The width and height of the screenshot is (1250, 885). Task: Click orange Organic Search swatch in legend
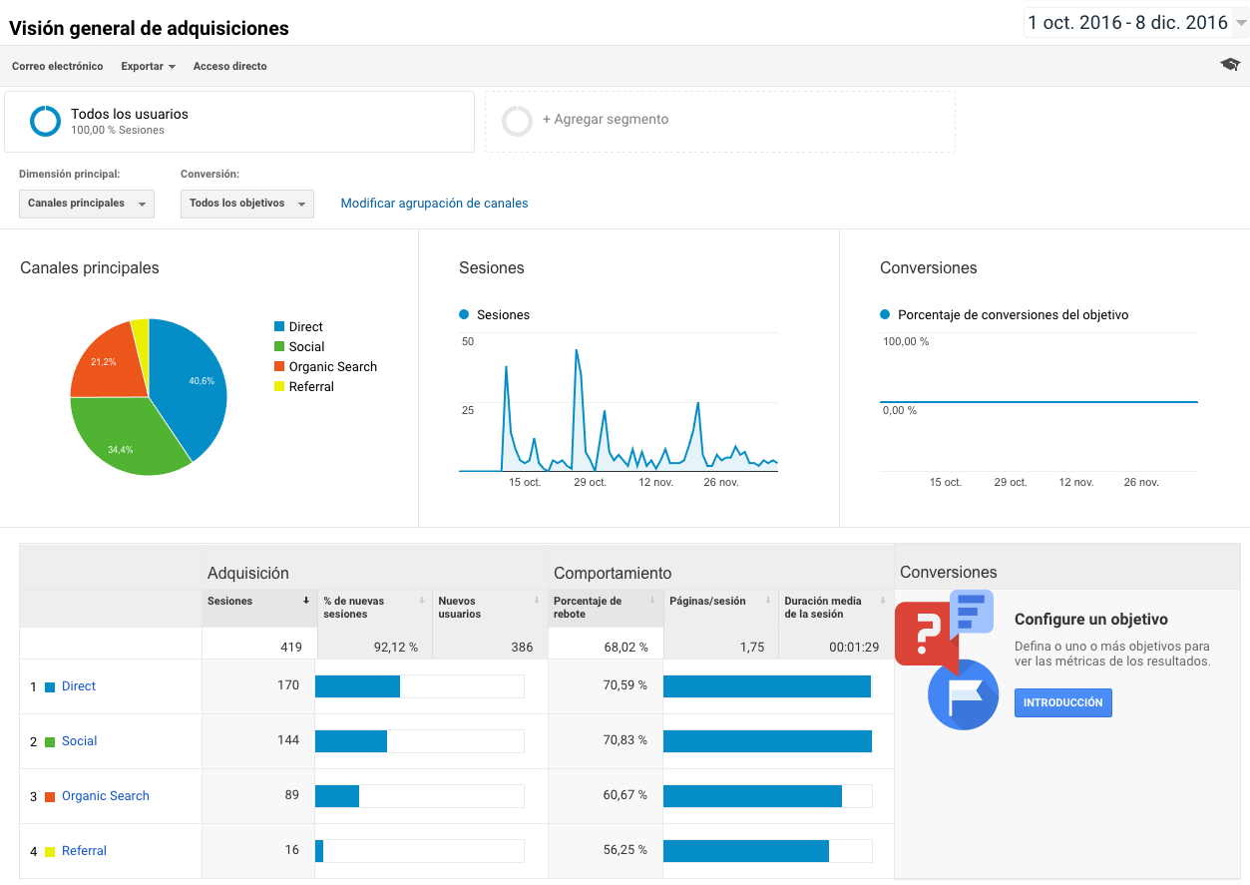tap(279, 367)
